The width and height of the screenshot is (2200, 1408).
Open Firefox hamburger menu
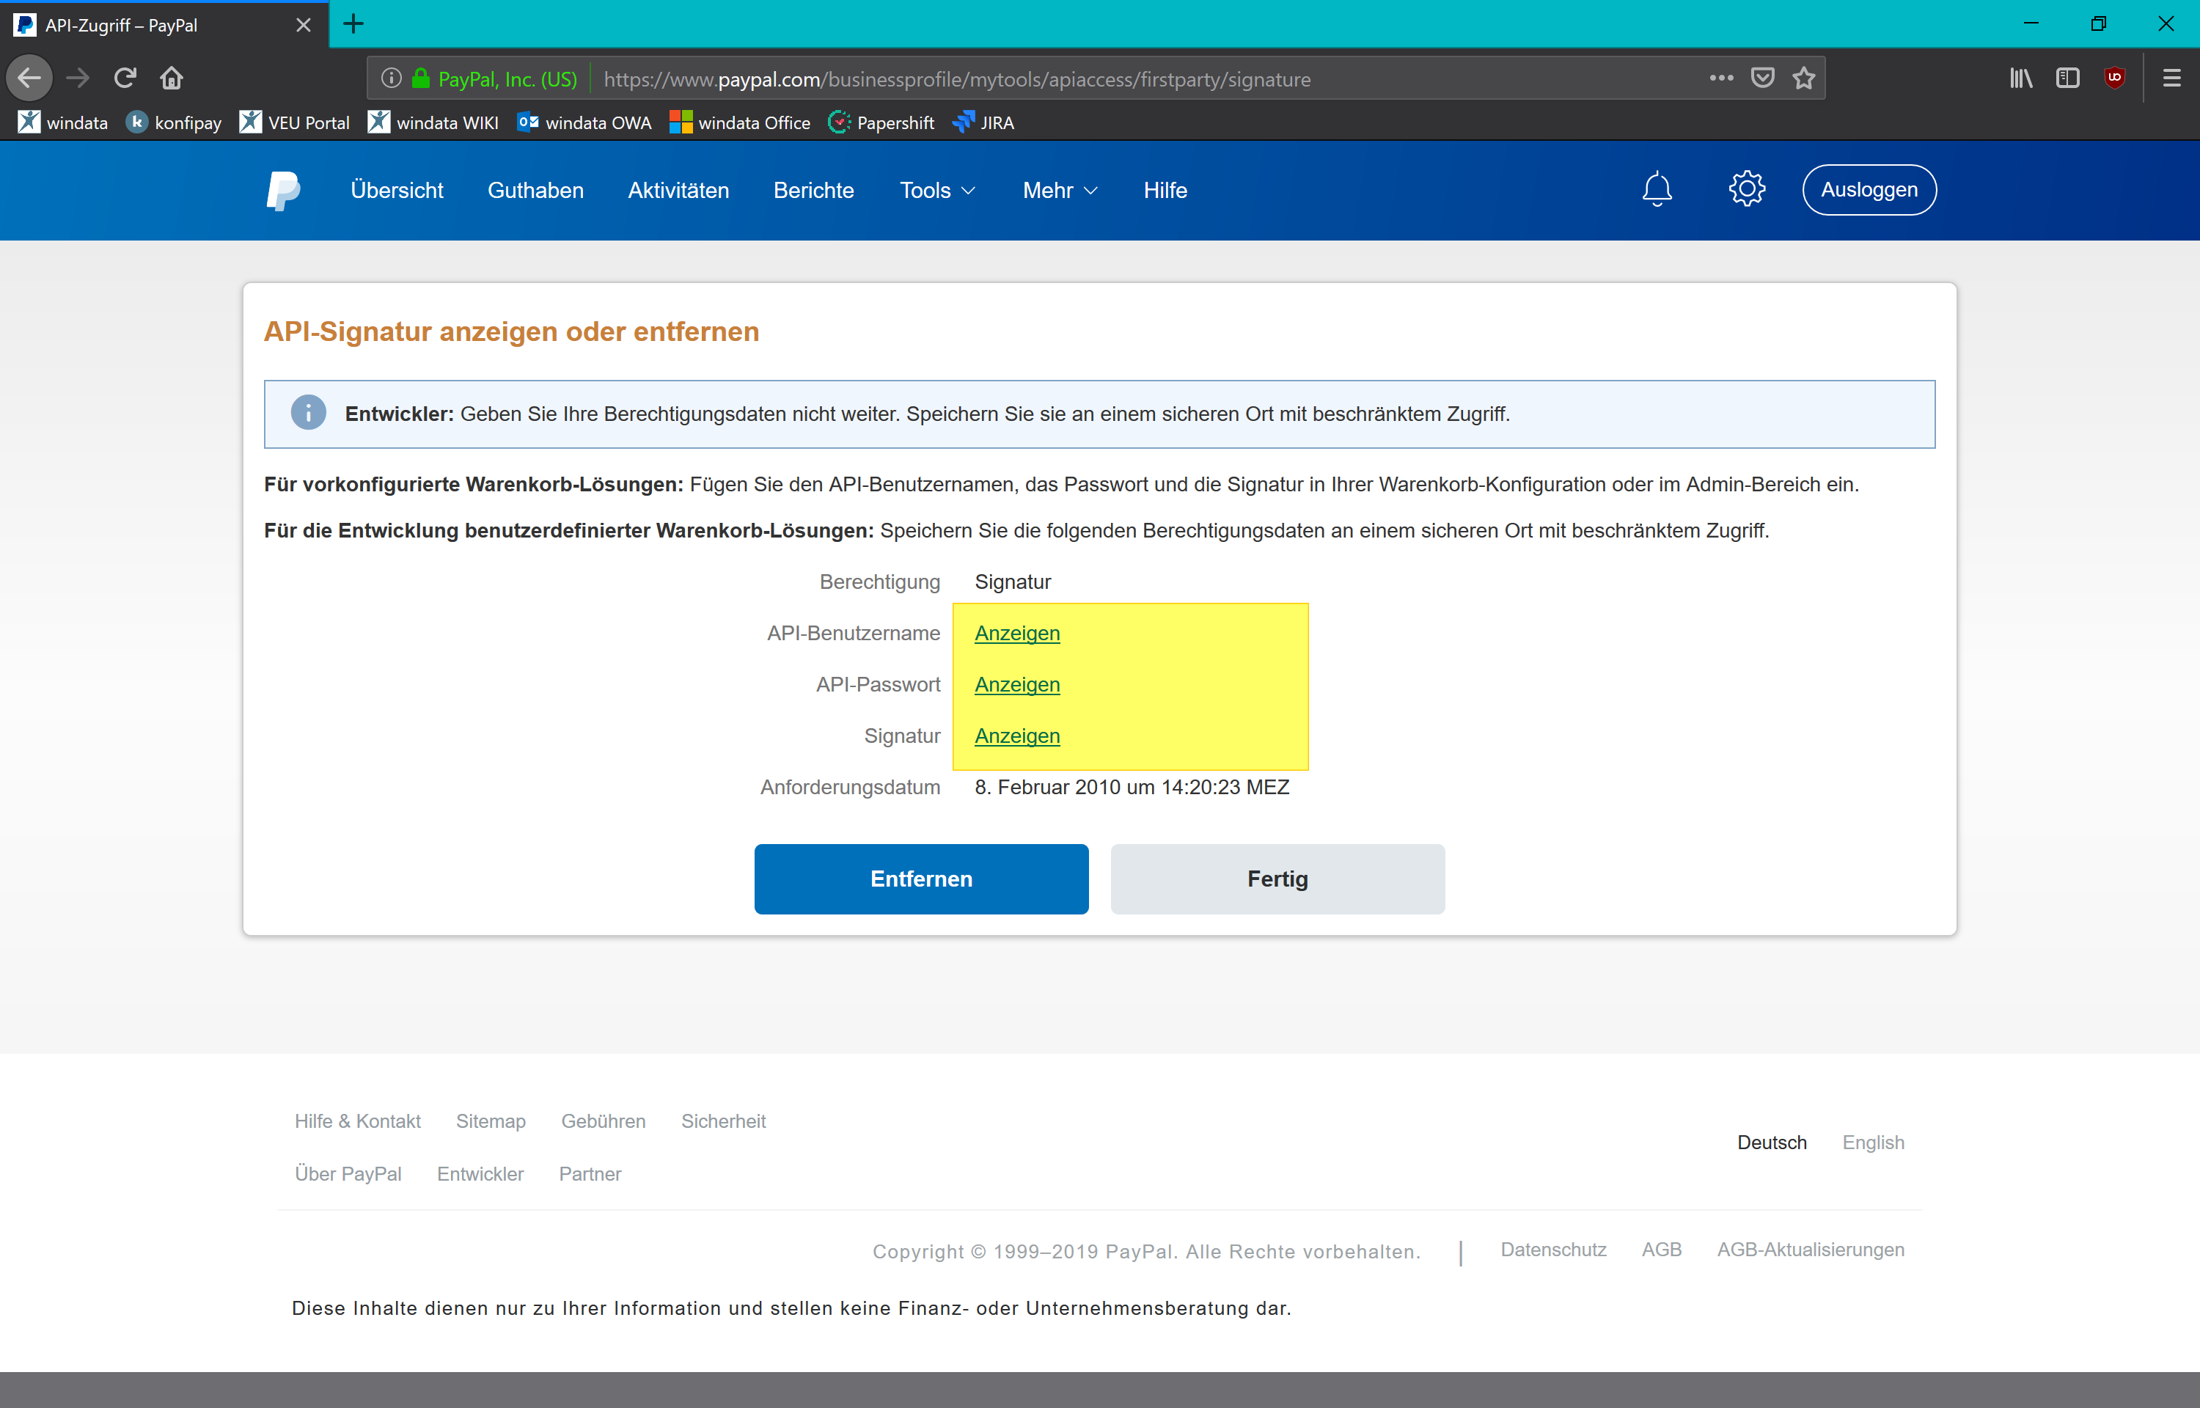click(2171, 78)
